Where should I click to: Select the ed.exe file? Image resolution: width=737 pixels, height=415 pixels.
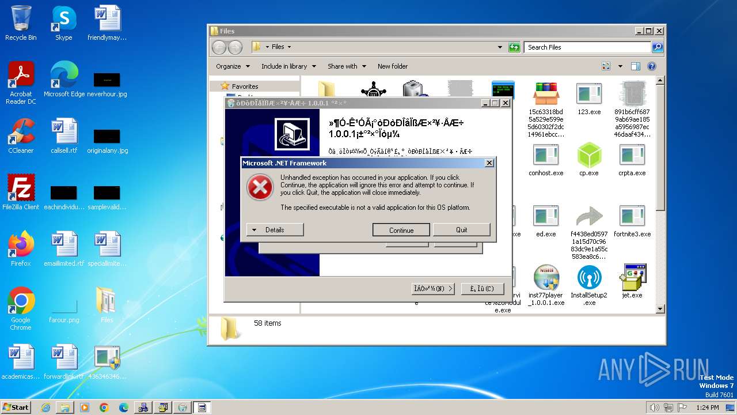coord(546,221)
